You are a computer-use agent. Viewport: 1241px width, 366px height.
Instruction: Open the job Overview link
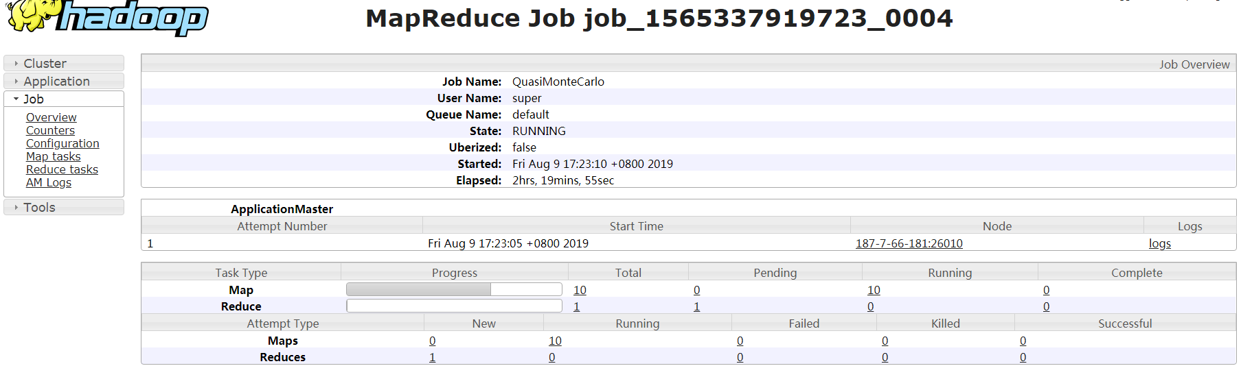52,117
